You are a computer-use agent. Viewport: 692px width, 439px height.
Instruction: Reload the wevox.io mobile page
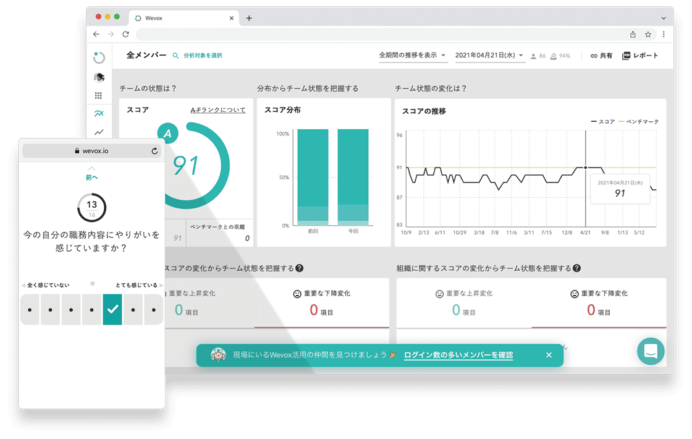(x=154, y=151)
